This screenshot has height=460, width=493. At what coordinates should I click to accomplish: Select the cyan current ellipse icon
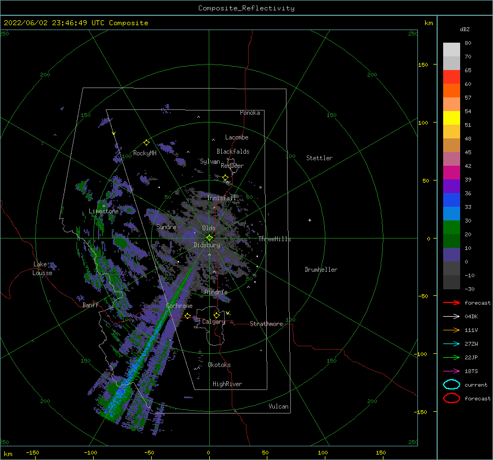(x=451, y=385)
